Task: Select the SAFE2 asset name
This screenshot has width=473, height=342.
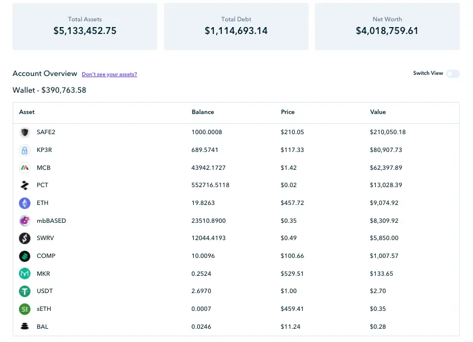Action: point(46,132)
